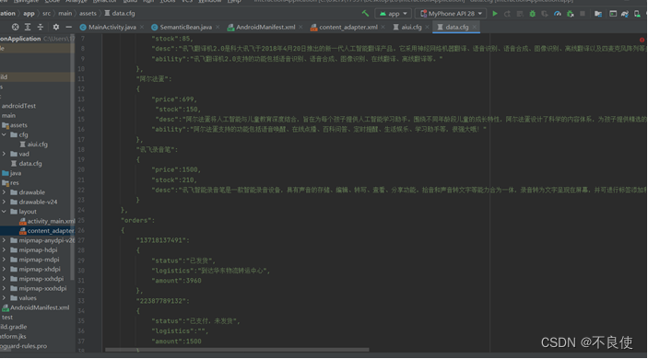Click the "orders" key in the code

pos(137,220)
